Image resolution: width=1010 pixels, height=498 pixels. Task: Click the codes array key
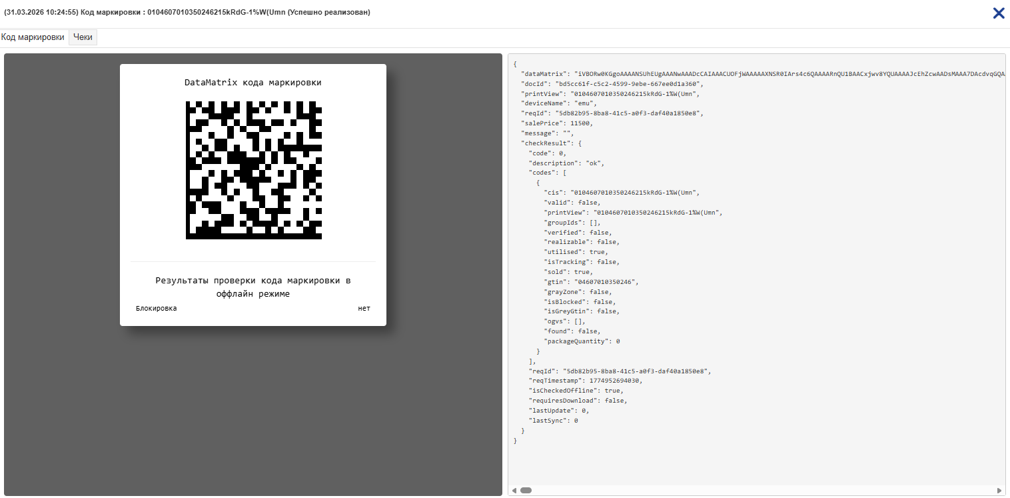542,173
